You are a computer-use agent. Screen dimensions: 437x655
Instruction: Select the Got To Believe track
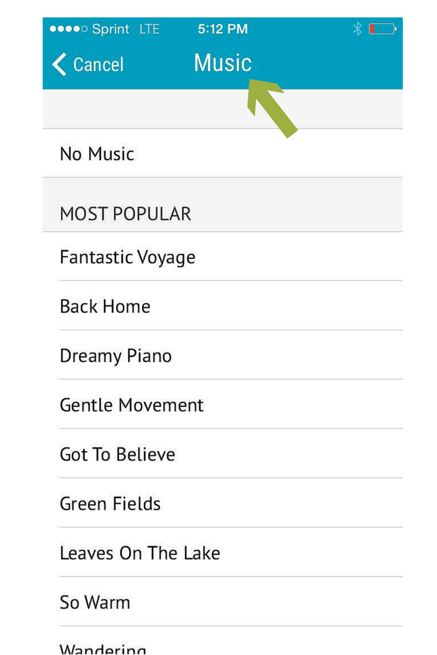(223, 454)
